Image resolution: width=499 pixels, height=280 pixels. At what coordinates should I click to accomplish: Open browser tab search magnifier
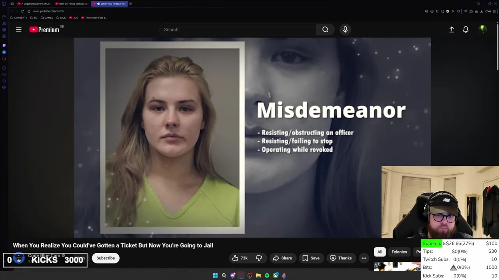pos(478,4)
